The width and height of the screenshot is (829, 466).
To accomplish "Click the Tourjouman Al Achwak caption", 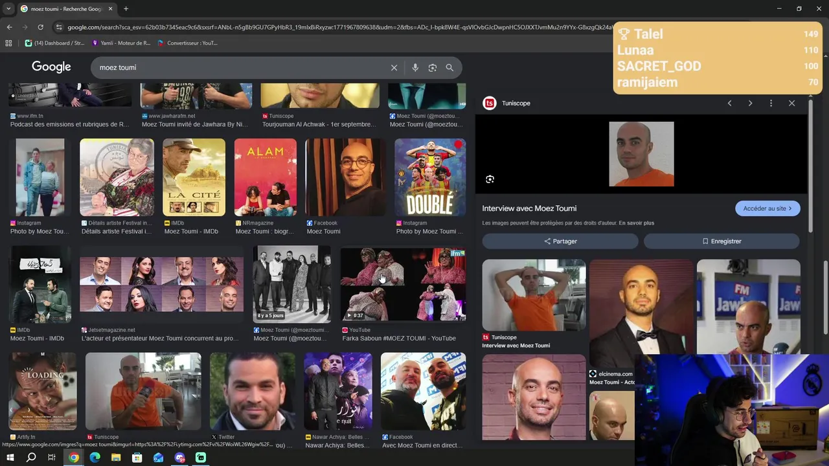I will 319,124.
